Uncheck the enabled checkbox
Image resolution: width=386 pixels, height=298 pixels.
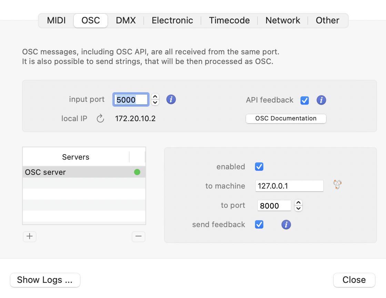(259, 167)
